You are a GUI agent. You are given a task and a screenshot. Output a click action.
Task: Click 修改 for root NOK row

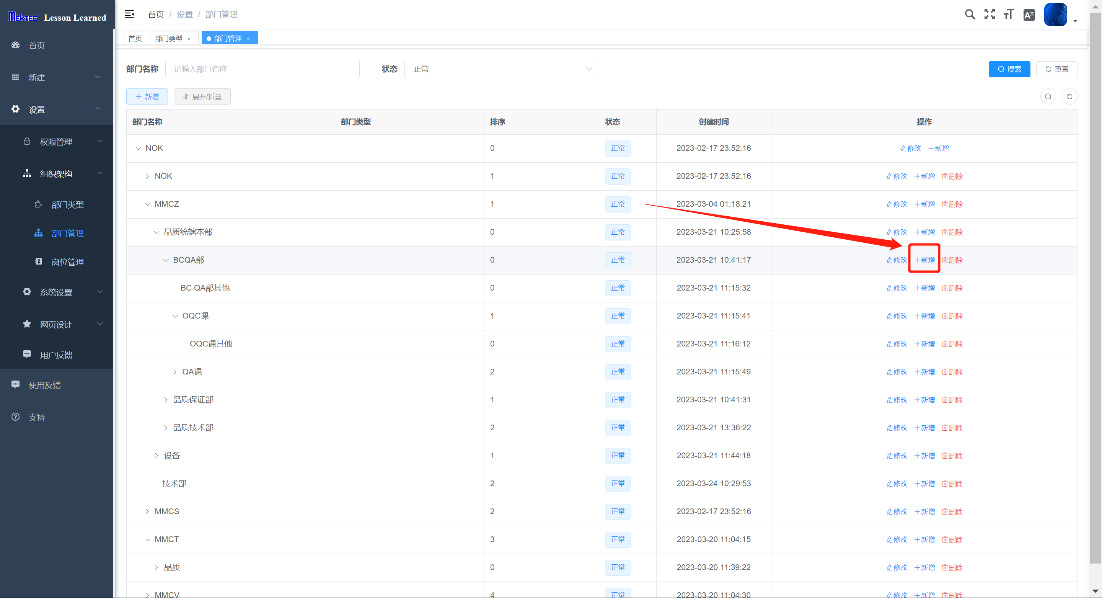pyautogui.click(x=910, y=148)
